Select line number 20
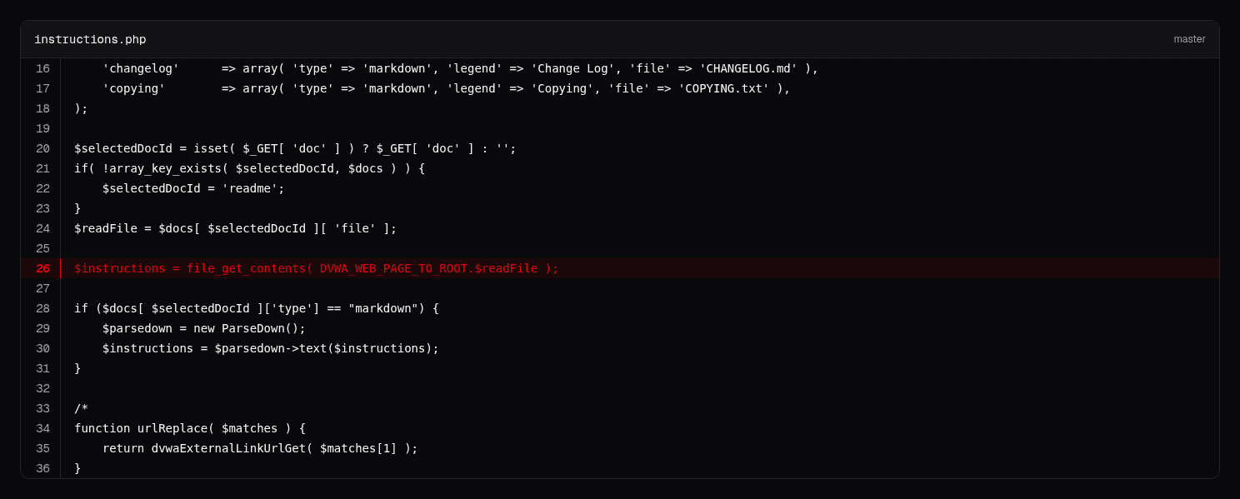The height and width of the screenshot is (499, 1240). [x=42, y=148]
